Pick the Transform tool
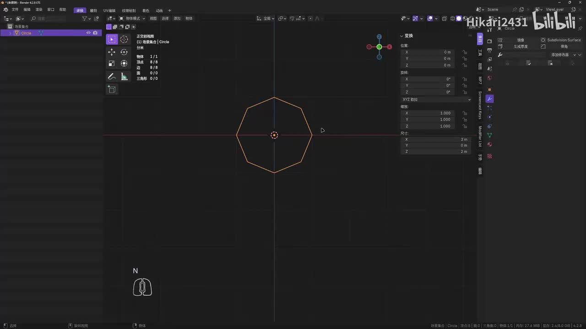The image size is (586, 329). coord(124,64)
